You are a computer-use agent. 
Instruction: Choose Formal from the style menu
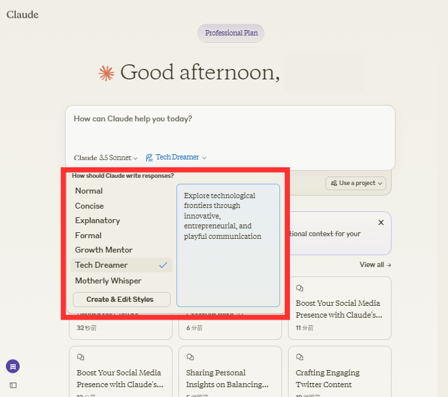pos(89,236)
